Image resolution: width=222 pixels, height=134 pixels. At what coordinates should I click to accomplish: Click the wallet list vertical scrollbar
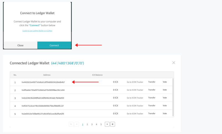point(173,97)
